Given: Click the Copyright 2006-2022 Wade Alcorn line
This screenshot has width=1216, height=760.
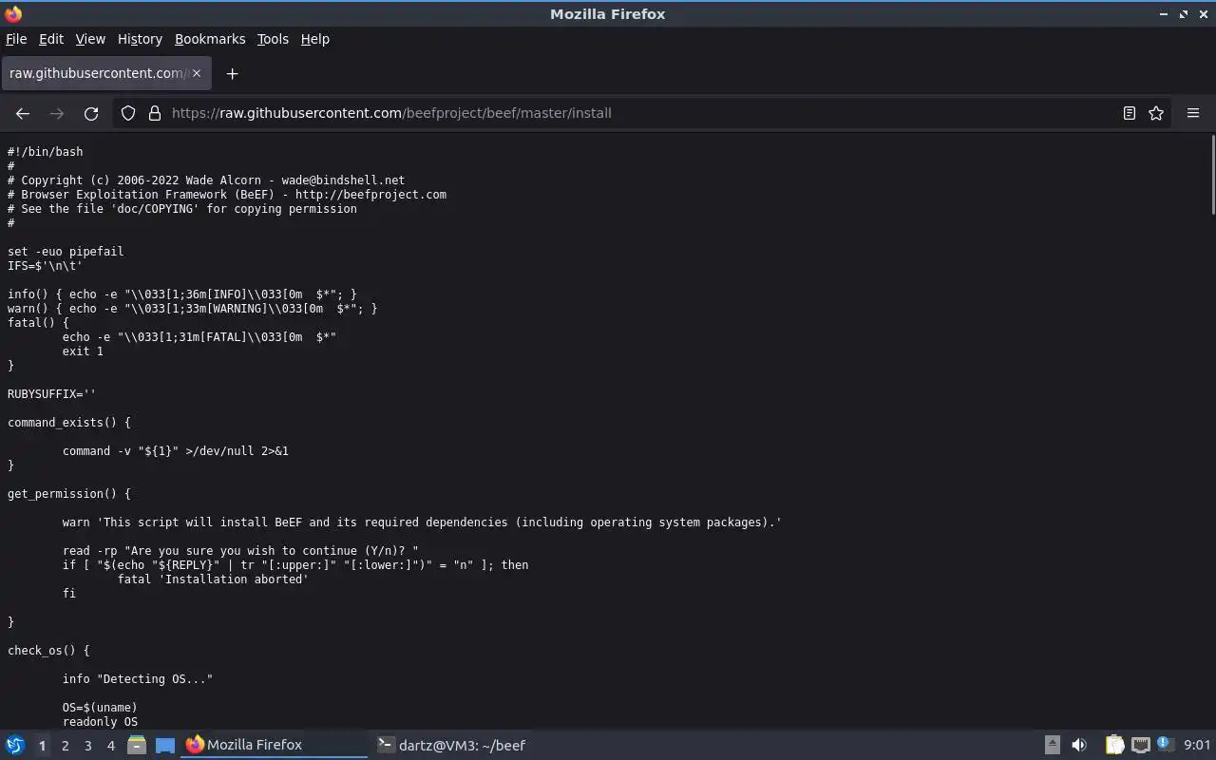Looking at the screenshot, I should pos(206,180).
